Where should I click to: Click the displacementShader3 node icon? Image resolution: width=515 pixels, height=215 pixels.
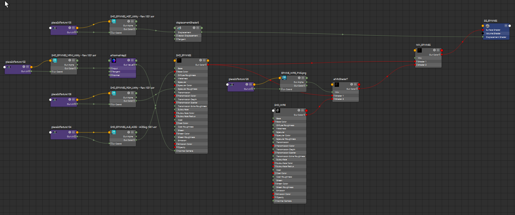click(x=179, y=28)
